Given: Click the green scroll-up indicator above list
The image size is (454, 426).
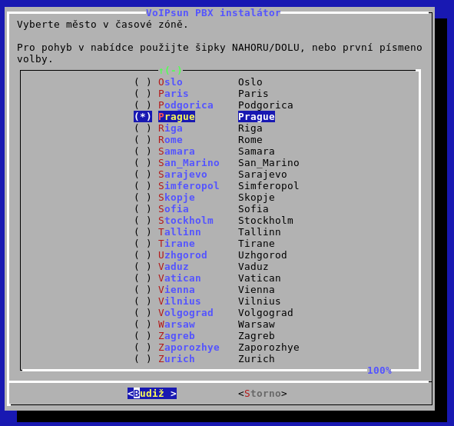Looking at the screenshot, I should click(x=171, y=71).
